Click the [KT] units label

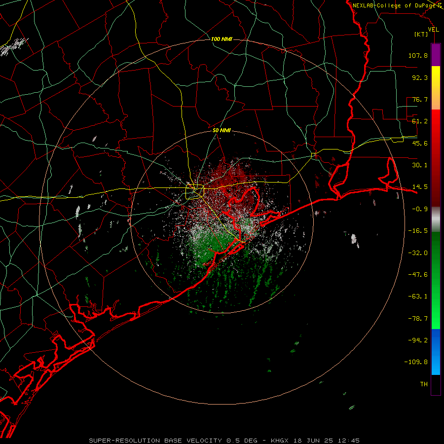(421, 34)
